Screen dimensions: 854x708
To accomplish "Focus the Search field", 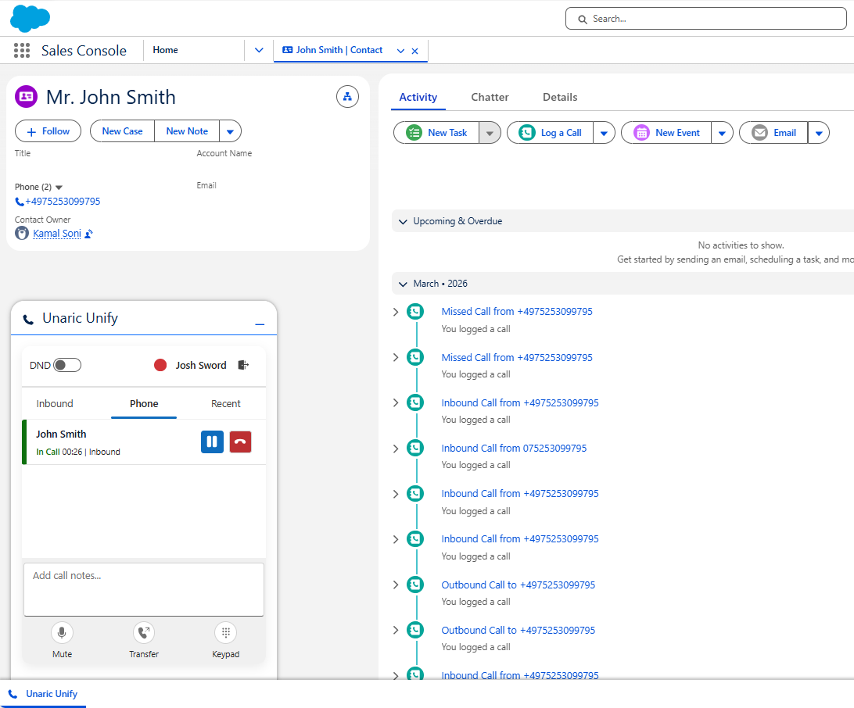I will point(706,19).
